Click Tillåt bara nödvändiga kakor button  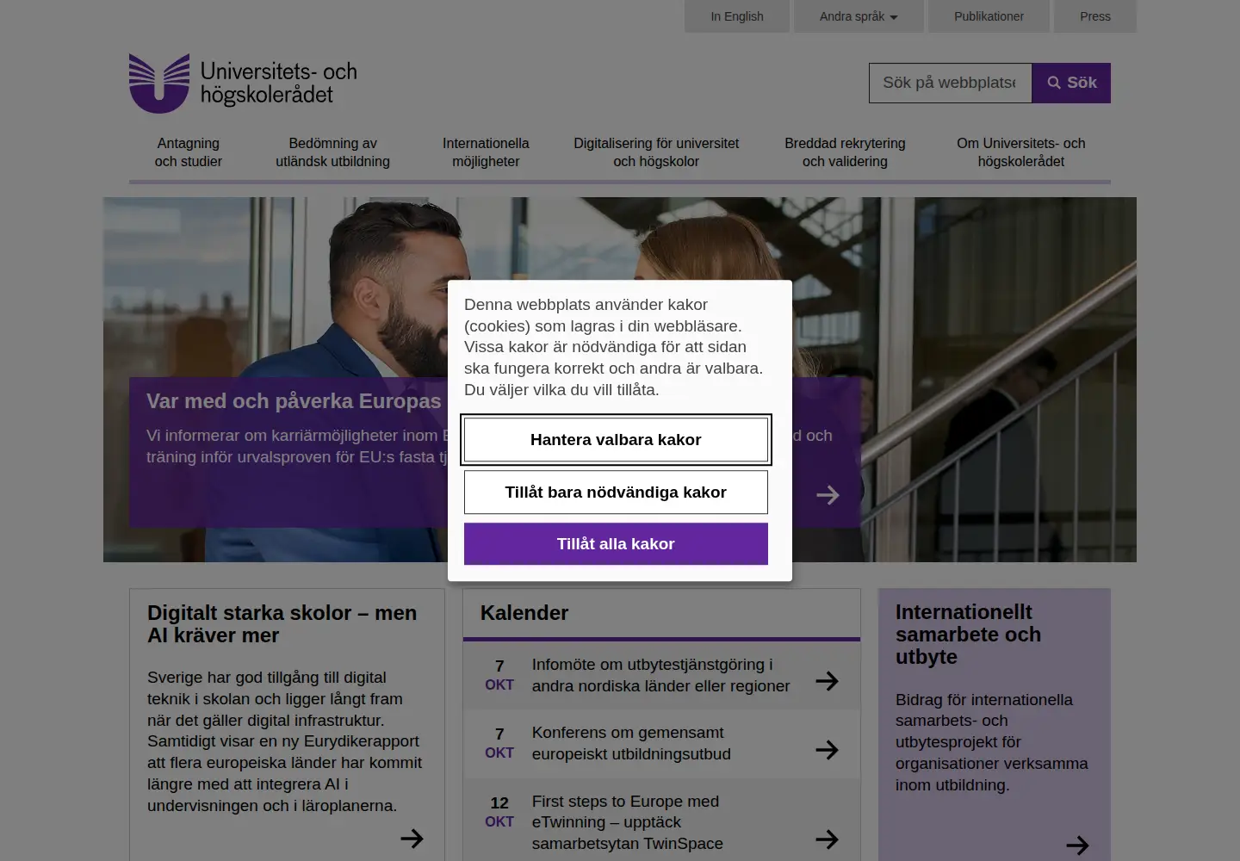pos(616,492)
